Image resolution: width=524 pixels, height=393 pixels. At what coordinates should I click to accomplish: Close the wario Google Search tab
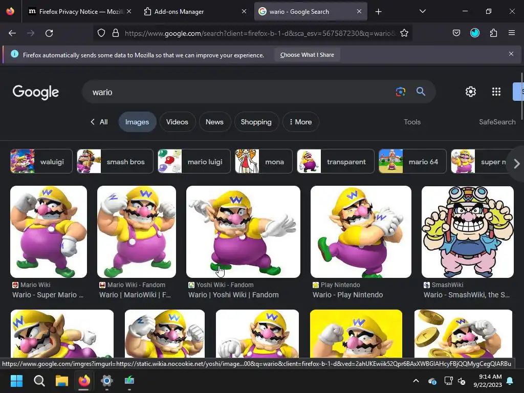pyautogui.click(x=359, y=11)
